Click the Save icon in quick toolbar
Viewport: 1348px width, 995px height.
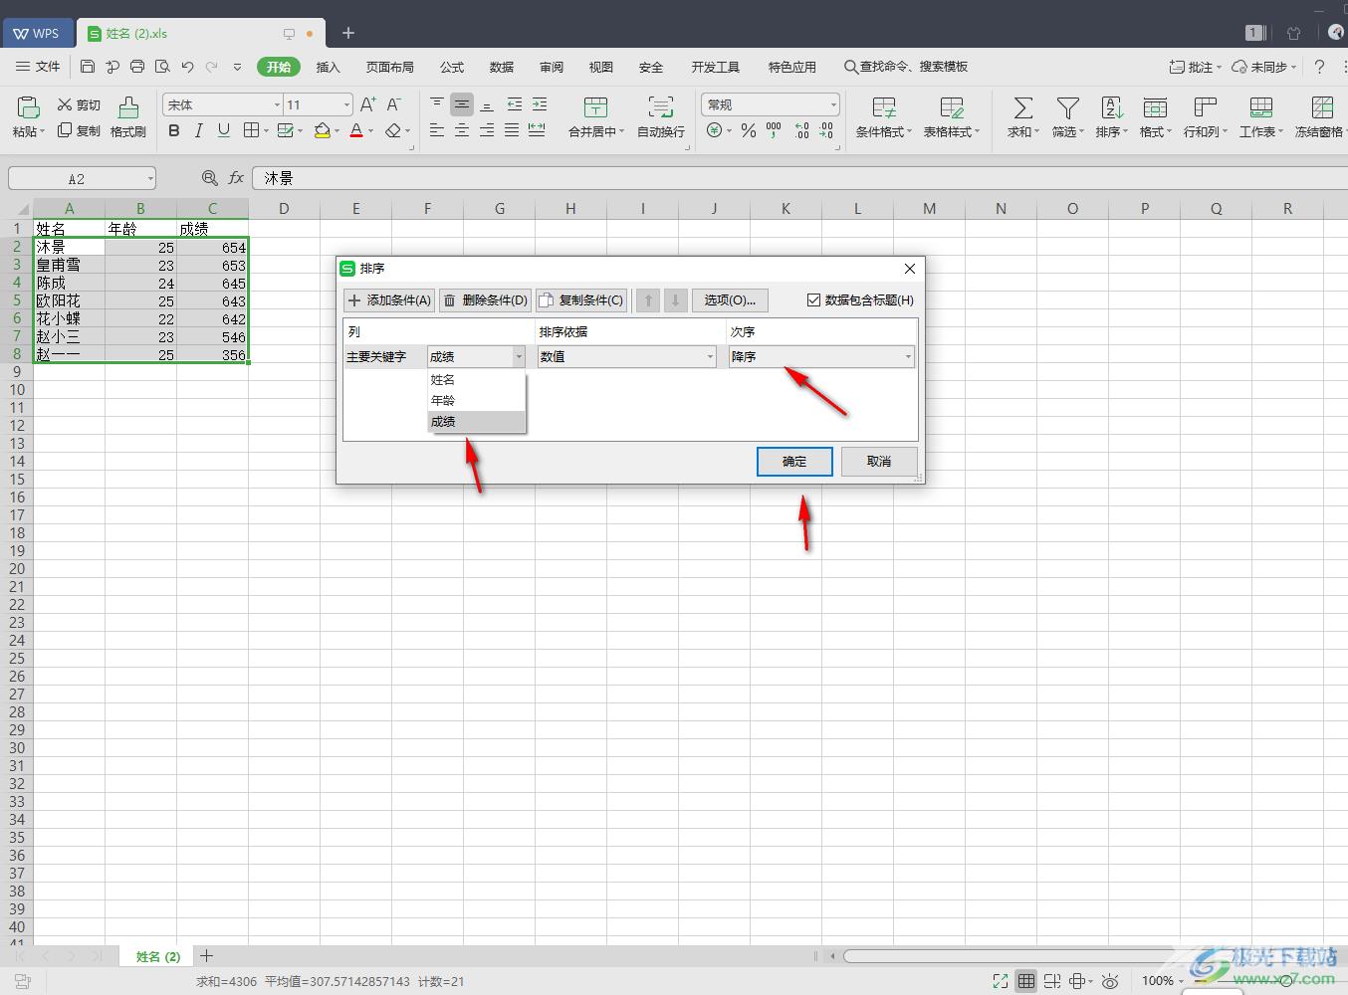click(88, 67)
